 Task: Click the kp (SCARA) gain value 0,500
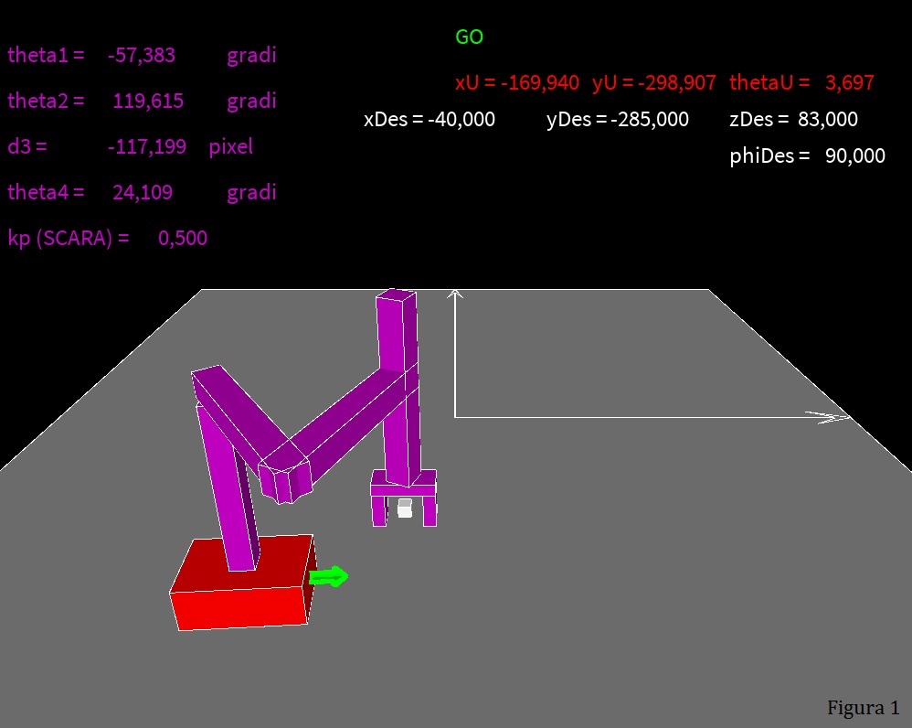click(182, 239)
